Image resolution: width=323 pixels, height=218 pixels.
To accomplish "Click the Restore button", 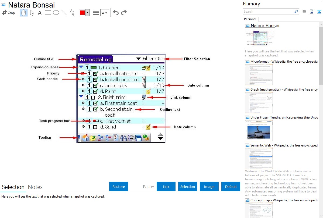I will (x=119, y=187).
